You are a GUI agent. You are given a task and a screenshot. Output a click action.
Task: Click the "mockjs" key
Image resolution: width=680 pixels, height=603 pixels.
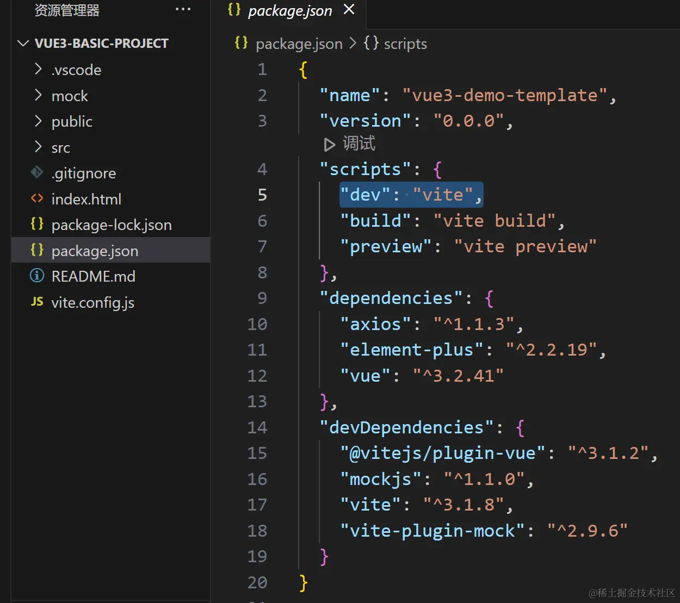click(381, 479)
